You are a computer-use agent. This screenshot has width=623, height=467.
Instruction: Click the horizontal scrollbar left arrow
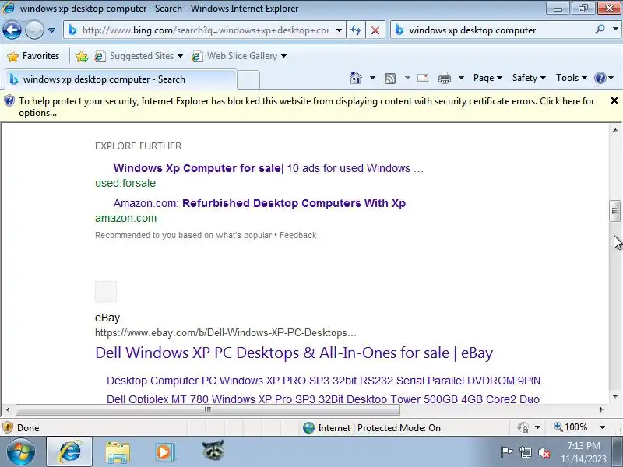(x=8, y=409)
